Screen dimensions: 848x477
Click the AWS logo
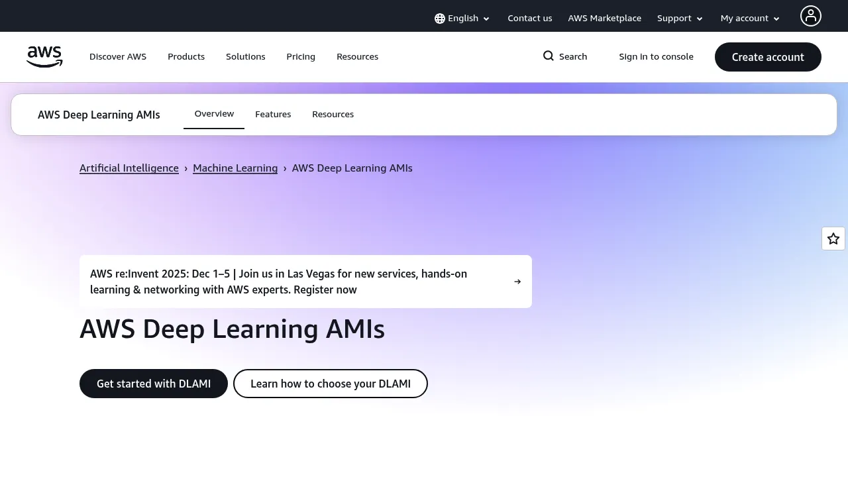(x=44, y=57)
